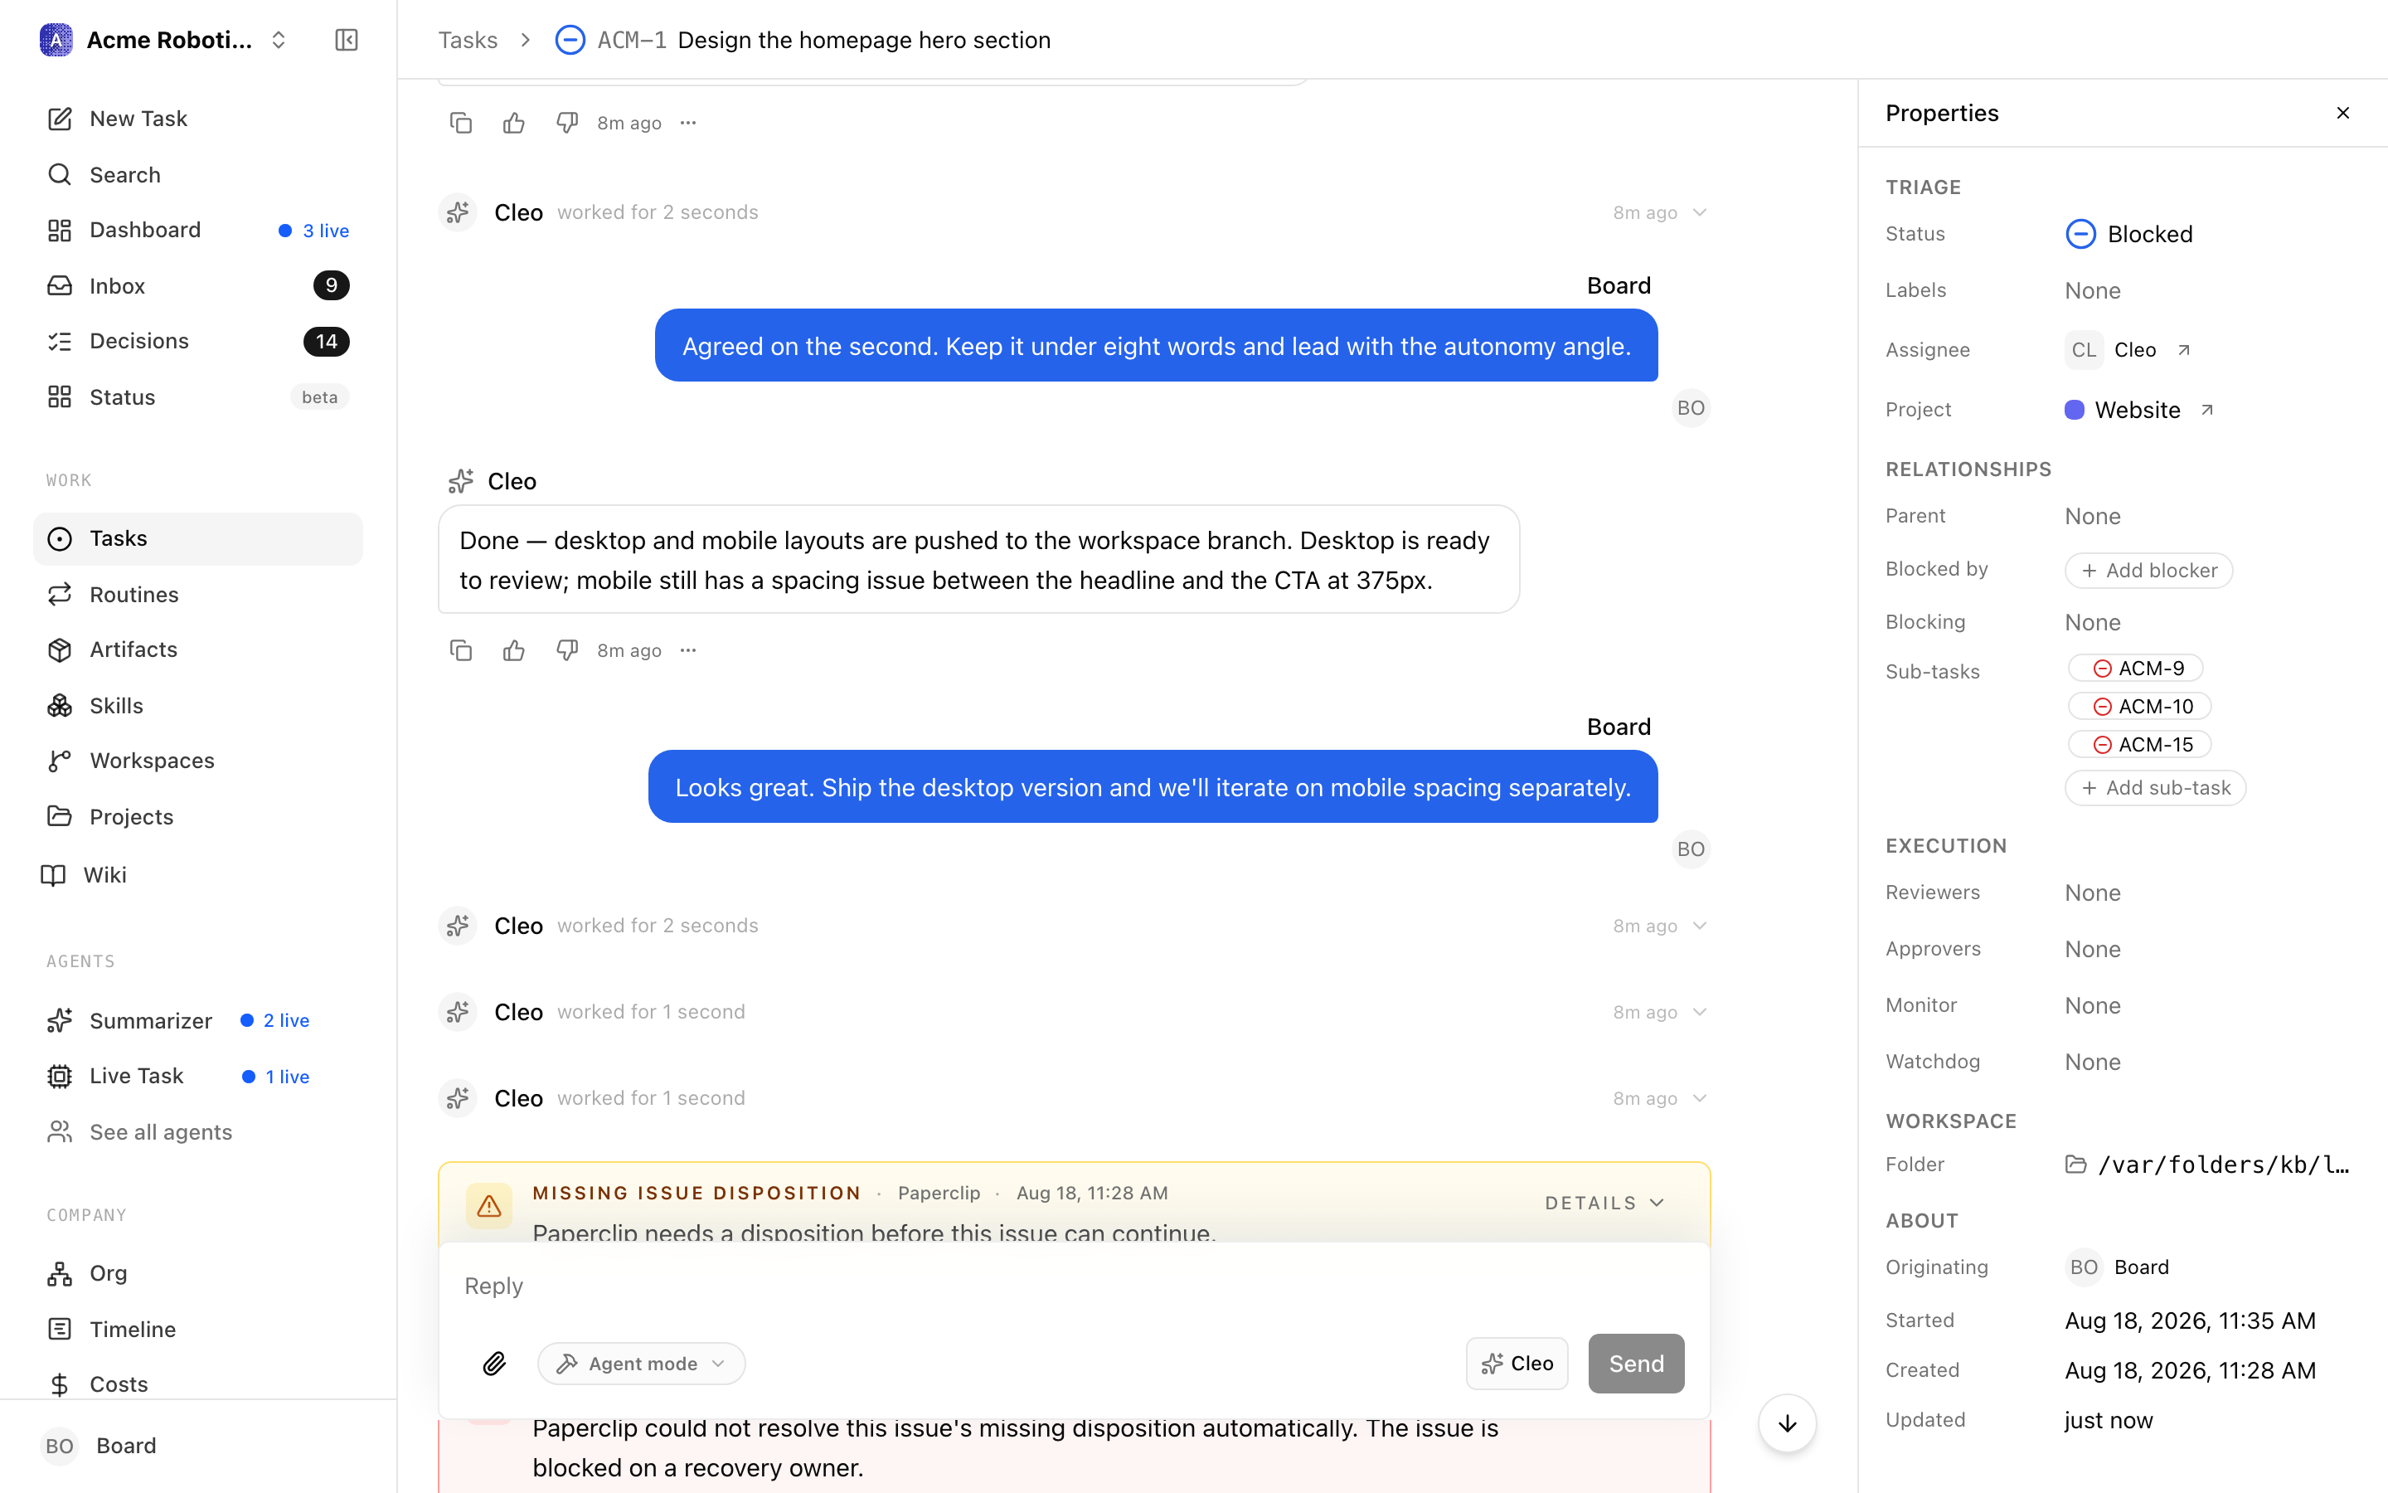2388x1493 pixels.
Task: Open New Task from the sidebar
Action: (197, 119)
